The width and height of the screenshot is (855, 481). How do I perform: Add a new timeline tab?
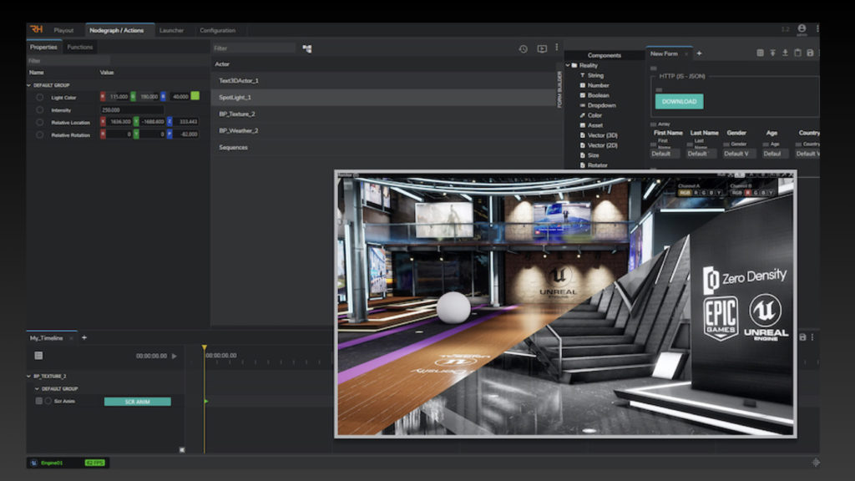[x=84, y=338]
